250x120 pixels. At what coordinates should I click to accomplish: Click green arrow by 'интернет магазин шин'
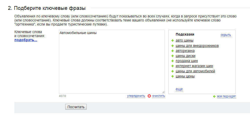click(x=172, y=66)
